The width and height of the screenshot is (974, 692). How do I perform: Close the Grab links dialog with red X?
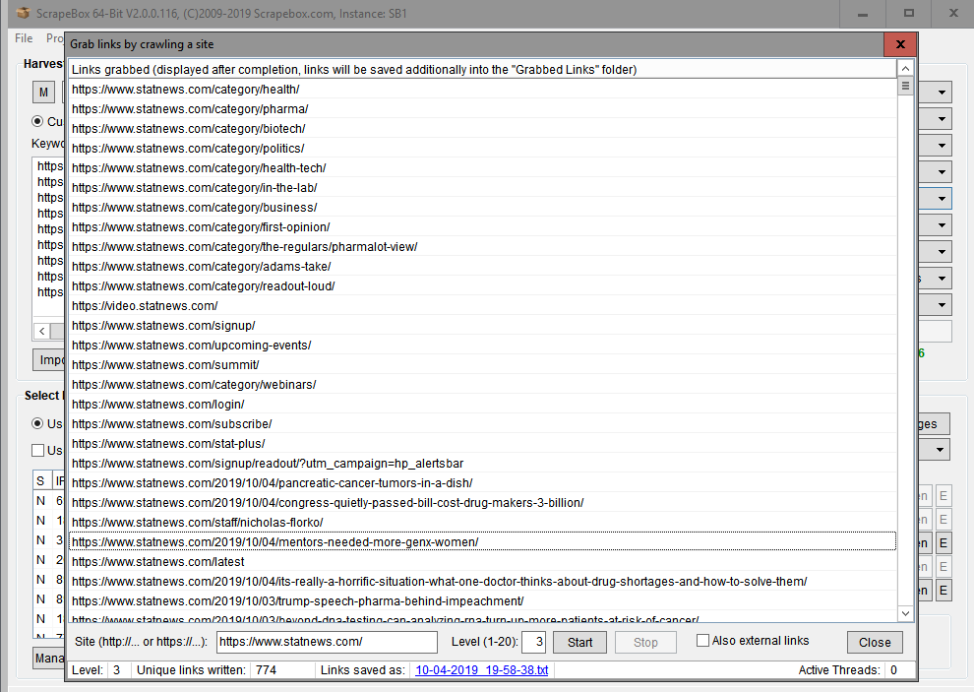(900, 44)
